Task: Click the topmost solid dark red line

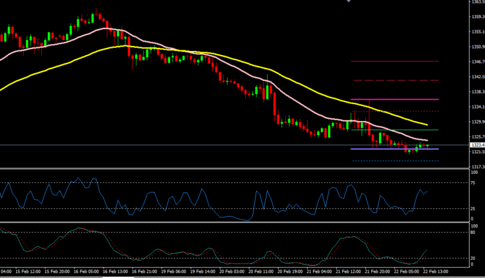Action: coord(394,61)
